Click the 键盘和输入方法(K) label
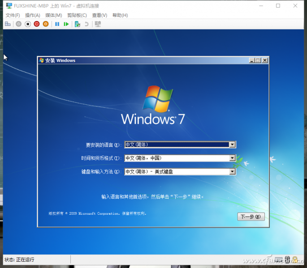307x268 pixels. (100, 172)
